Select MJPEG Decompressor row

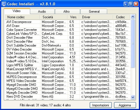[67, 77]
